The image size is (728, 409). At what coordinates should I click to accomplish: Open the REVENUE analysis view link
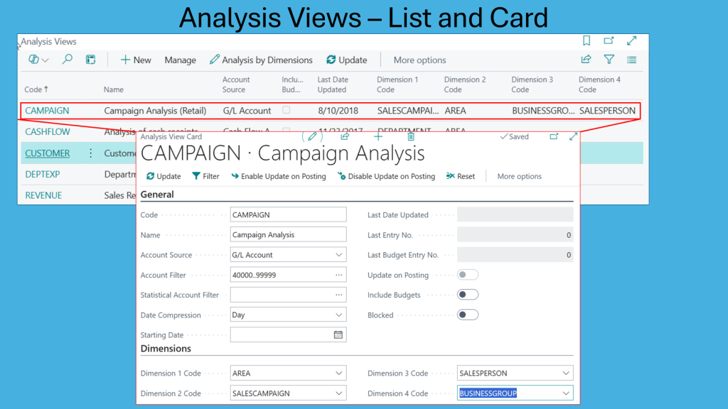click(x=43, y=195)
